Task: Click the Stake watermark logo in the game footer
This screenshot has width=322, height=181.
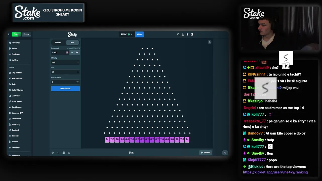Action: (x=131, y=153)
